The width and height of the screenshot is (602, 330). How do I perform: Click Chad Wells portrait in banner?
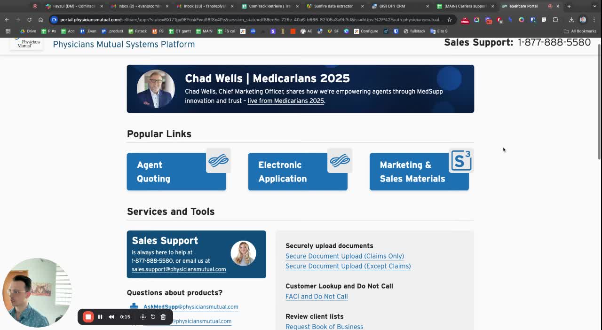(x=156, y=88)
